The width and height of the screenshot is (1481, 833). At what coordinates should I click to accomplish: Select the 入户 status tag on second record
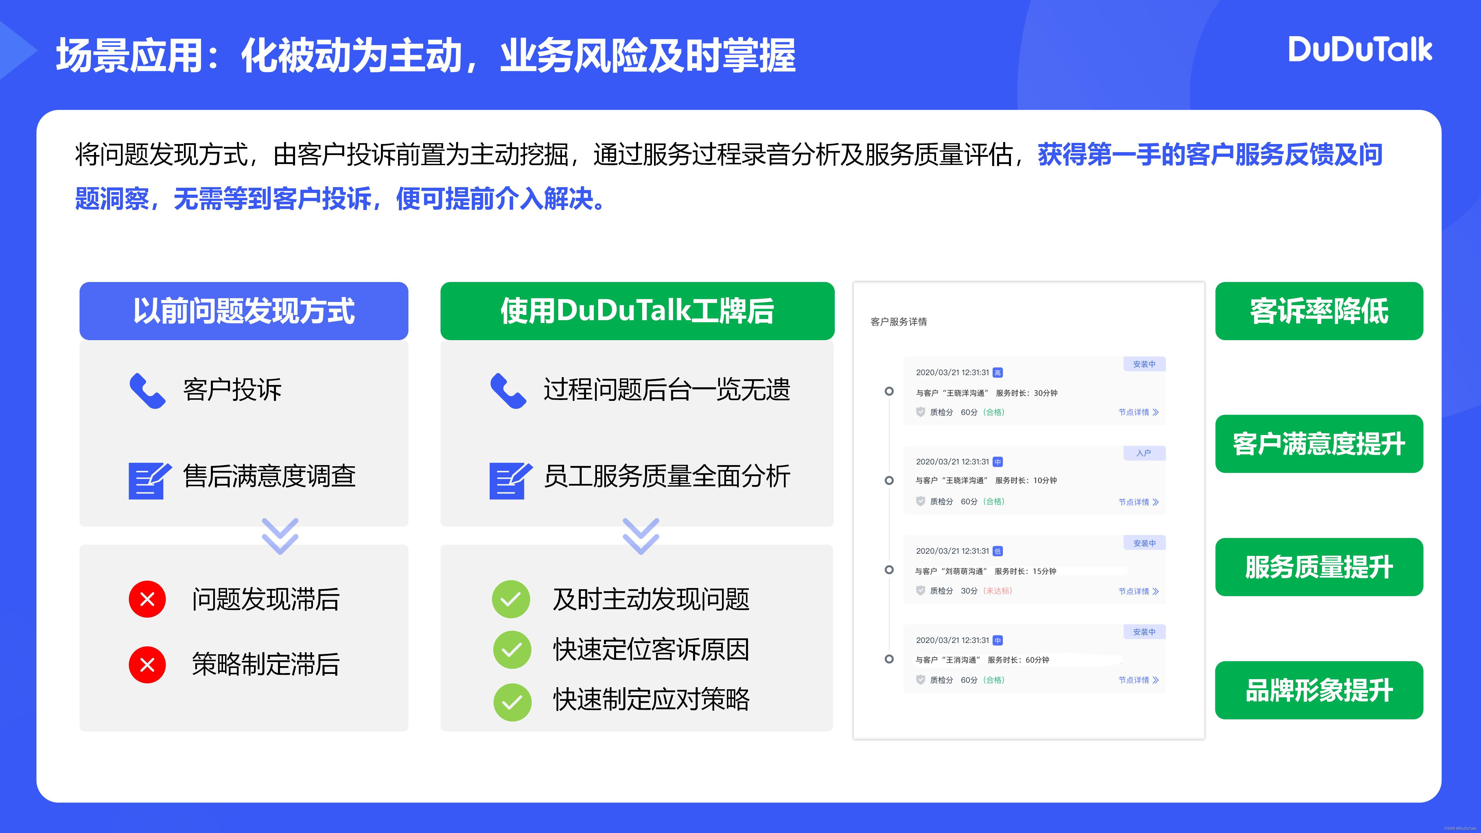coord(1143,453)
